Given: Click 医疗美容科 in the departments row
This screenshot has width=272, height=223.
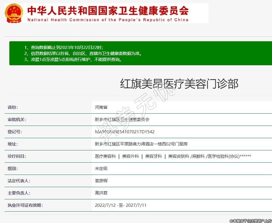Looking at the screenshot, I should tap(105, 156).
